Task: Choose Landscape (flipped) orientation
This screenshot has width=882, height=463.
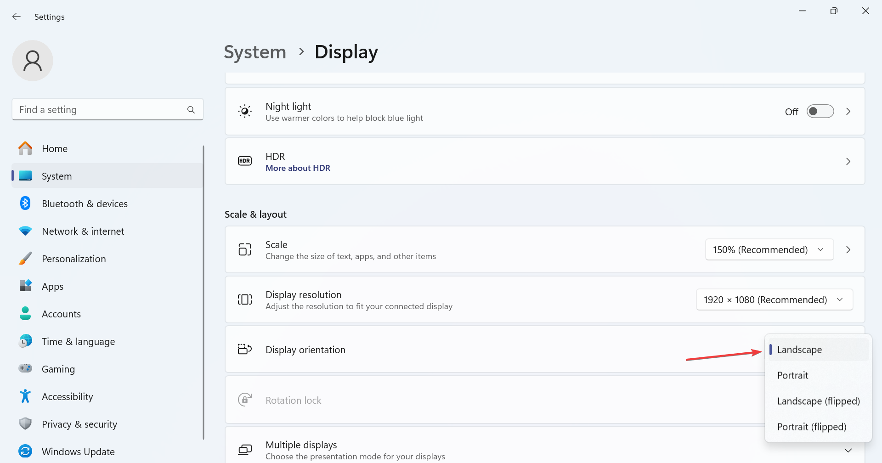Action: pos(818,401)
